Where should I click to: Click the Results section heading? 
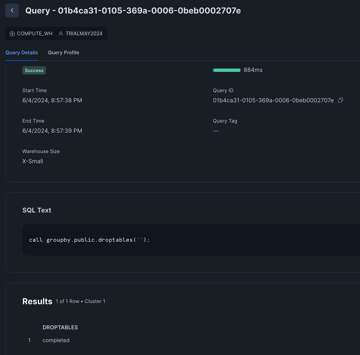pyautogui.click(x=37, y=301)
